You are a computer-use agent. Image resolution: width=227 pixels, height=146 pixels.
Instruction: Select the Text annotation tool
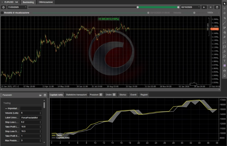[224, 61]
